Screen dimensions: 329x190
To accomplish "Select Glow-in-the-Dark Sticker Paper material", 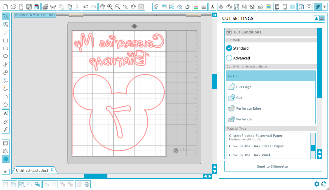I will tap(268, 146).
